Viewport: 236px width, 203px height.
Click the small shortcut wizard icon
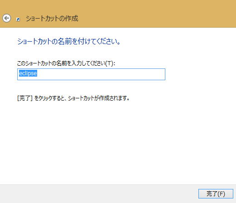pos(18,19)
